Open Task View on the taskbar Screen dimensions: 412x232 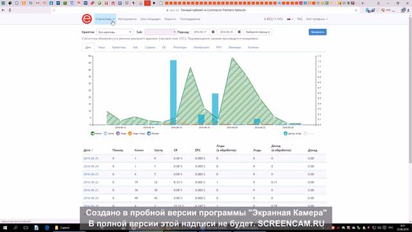pos(26,227)
